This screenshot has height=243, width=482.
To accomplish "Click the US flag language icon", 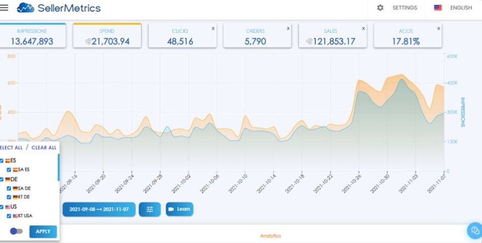I will (x=438, y=8).
